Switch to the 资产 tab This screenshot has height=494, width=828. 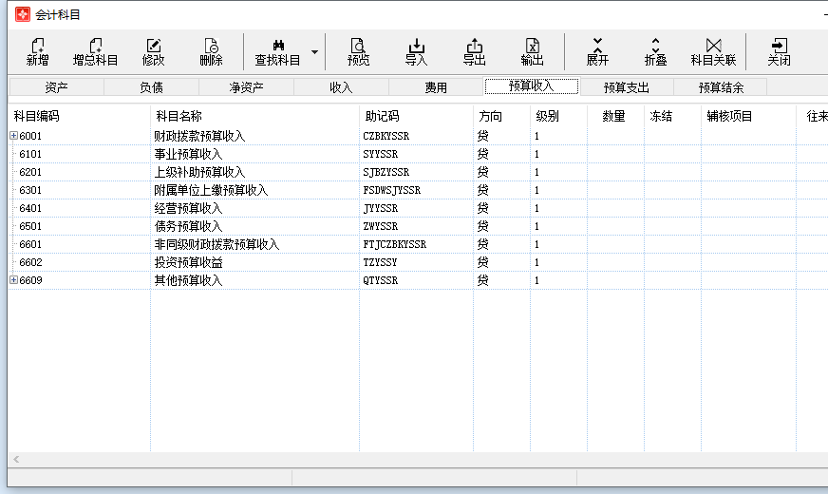56,87
